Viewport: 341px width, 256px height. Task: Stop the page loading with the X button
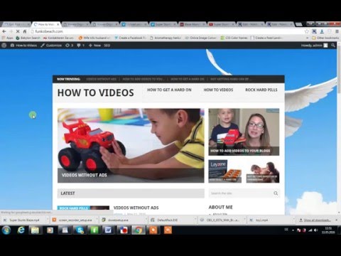18,31
